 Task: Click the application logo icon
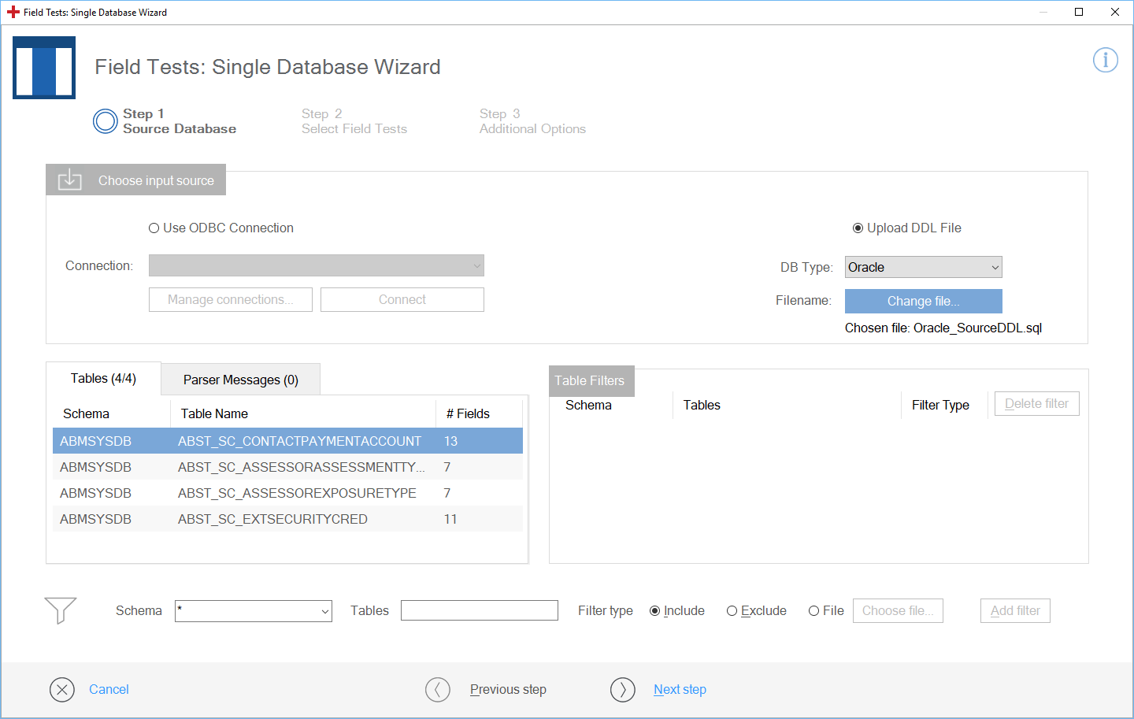click(44, 68)
